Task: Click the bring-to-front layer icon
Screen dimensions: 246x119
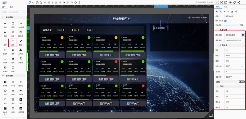Action: [224, 11]
